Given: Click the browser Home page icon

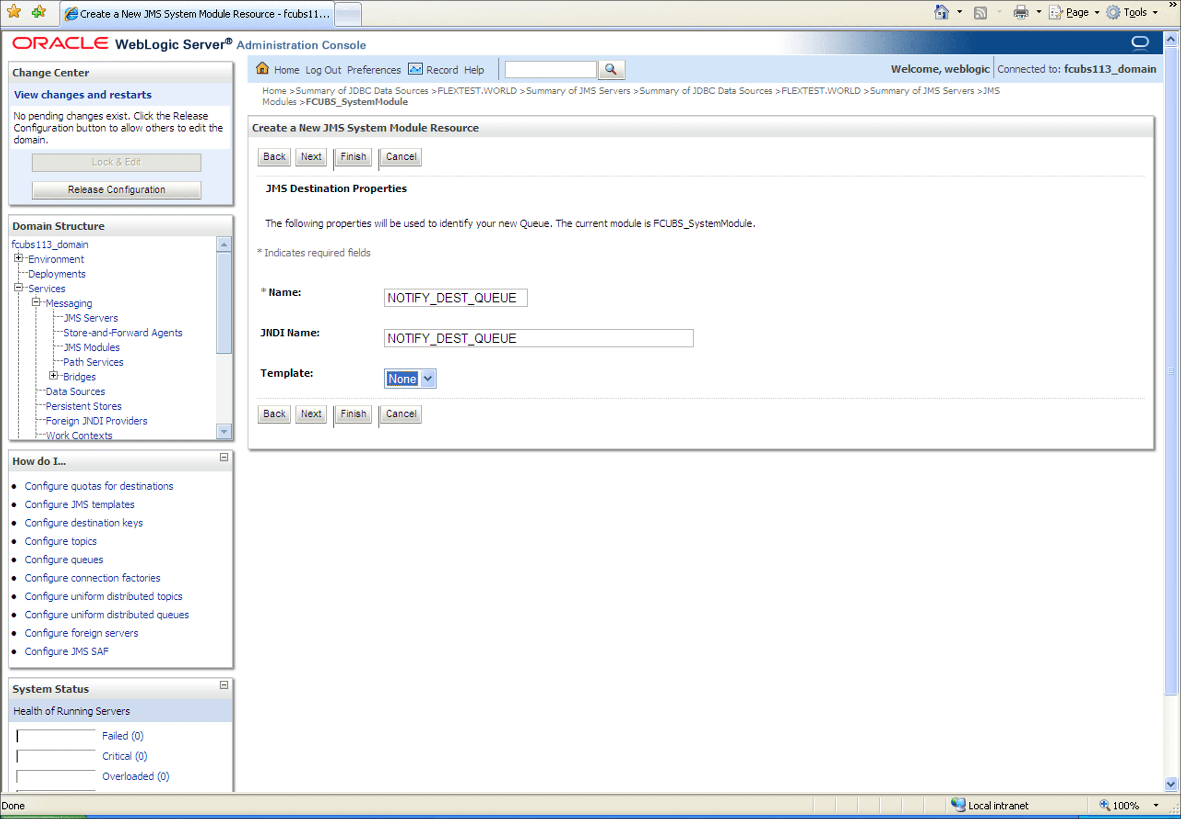Looking at the screenshot, I should pyautogui.click(x=941, y=12).
